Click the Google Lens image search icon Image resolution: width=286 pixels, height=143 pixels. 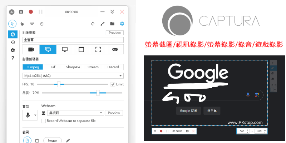click(257, 95)
